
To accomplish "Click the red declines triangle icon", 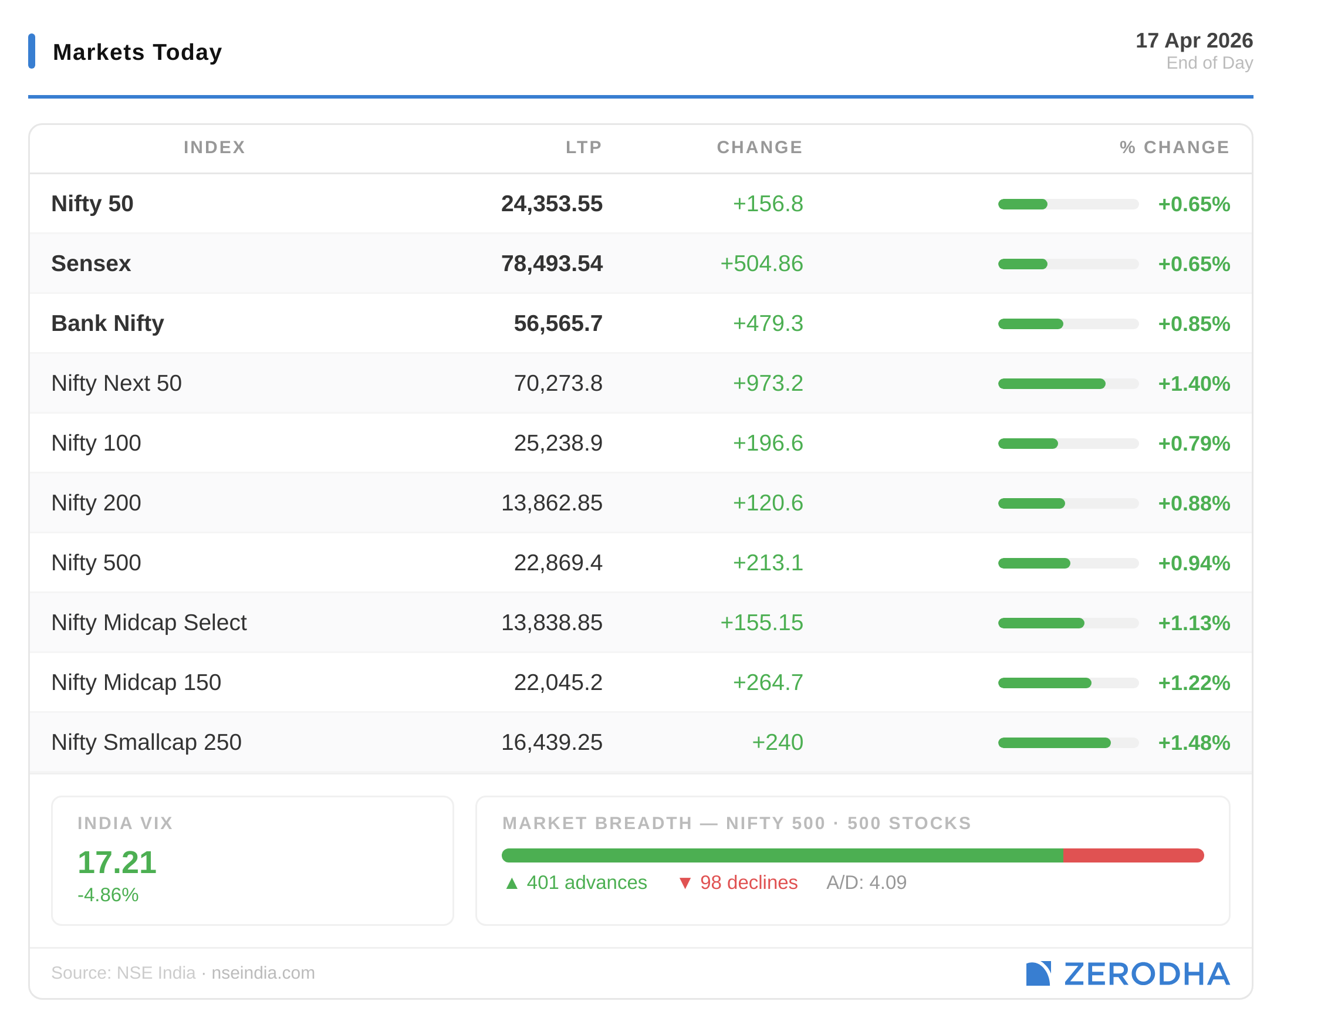I will (685, 883).
